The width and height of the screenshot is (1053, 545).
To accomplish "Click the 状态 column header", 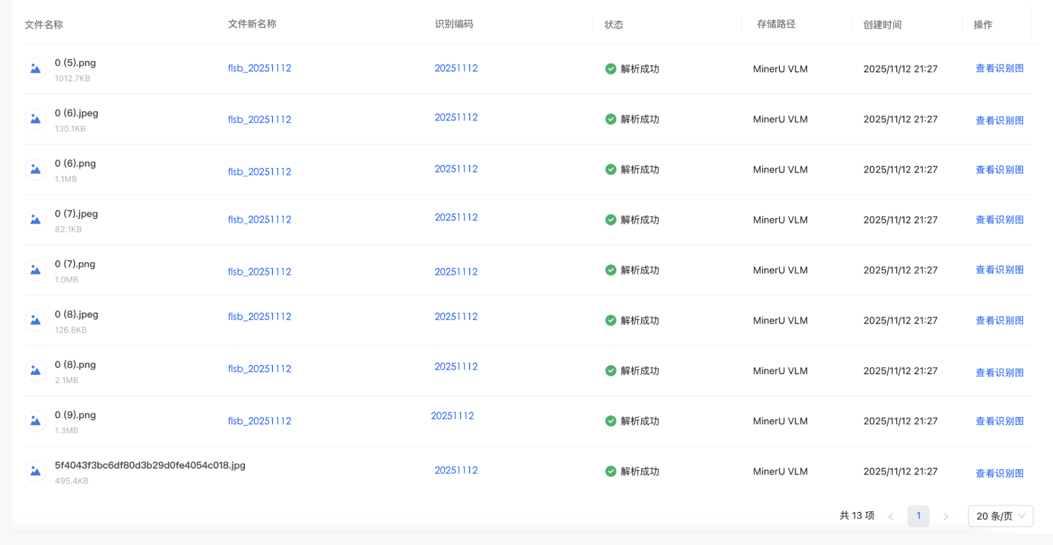I will point(614,25).
